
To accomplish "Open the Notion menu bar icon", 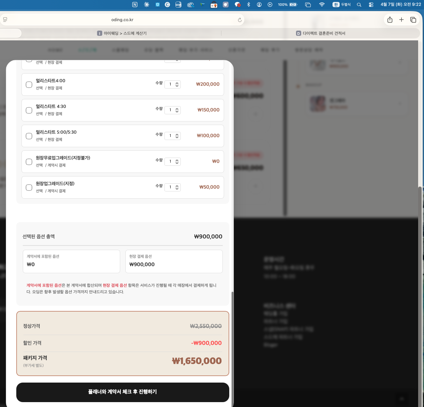I will (135, 5).
